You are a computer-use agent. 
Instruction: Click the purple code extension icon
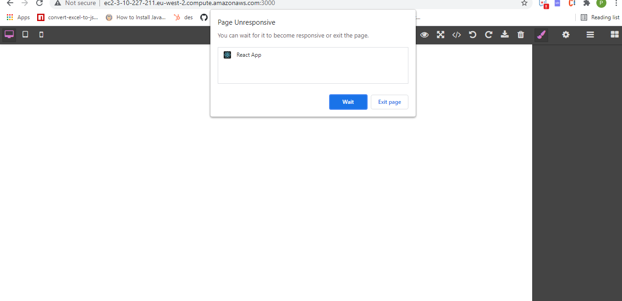coord(557,3)
